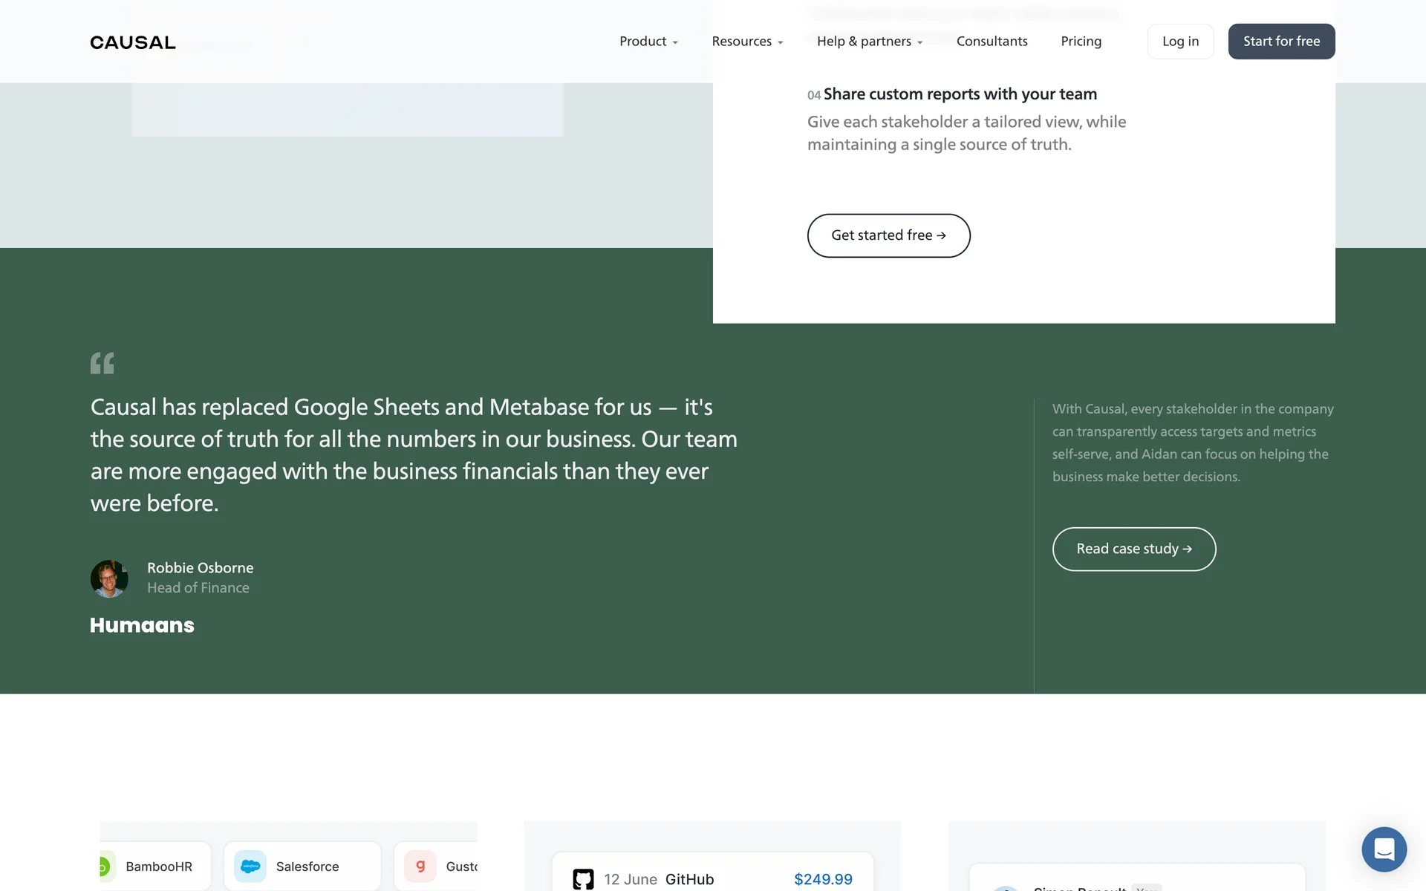The width and height of the screenshot is (1426, 891).
Task: Go to the Consultants page
Action: 992,42
